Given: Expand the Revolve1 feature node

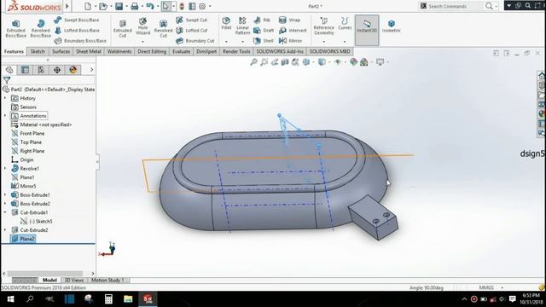Looking at the screenshot, I should click(5, 169).
